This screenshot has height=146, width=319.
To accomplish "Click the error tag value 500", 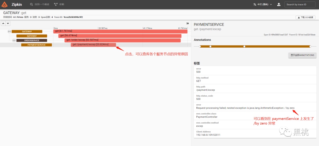I will click(198, 72).
